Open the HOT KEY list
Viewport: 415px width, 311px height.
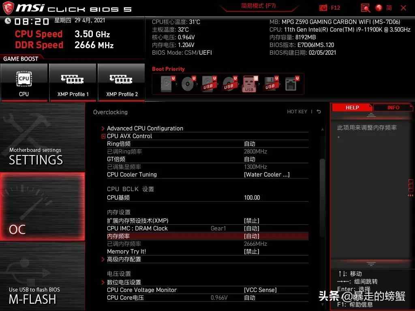[x=297, y=112]
